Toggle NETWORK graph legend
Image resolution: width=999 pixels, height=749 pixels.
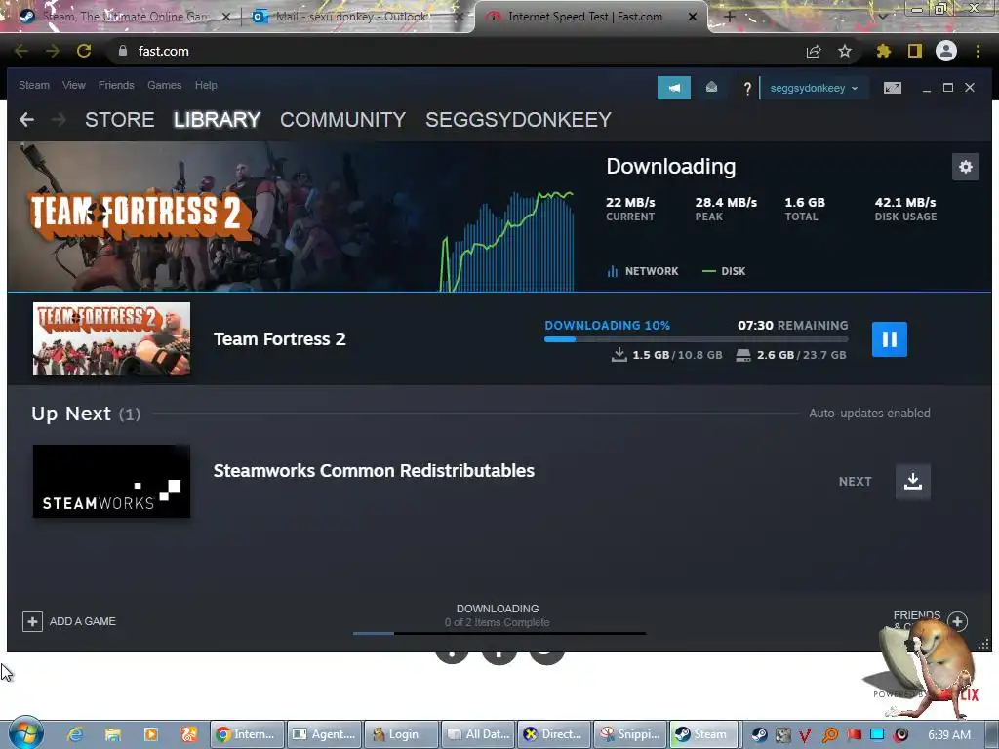click(x=643, y=271)
